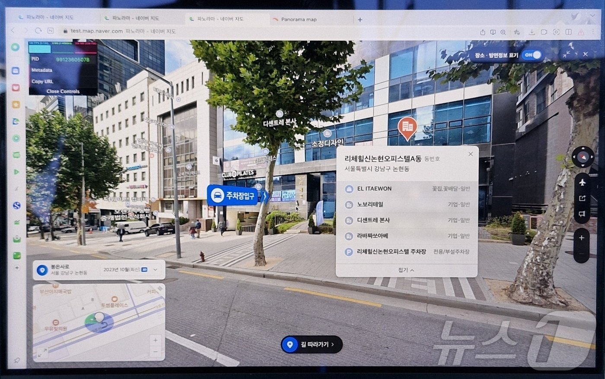Click the share panorama icon

(582, 198)
